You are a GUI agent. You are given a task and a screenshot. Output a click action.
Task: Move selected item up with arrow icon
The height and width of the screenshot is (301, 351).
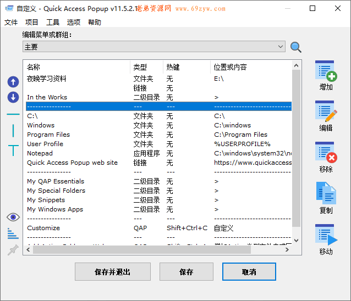tap(13, 82)
